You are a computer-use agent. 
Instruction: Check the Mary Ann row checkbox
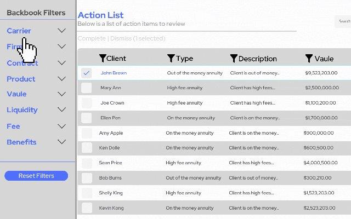[x=87, y=88]
